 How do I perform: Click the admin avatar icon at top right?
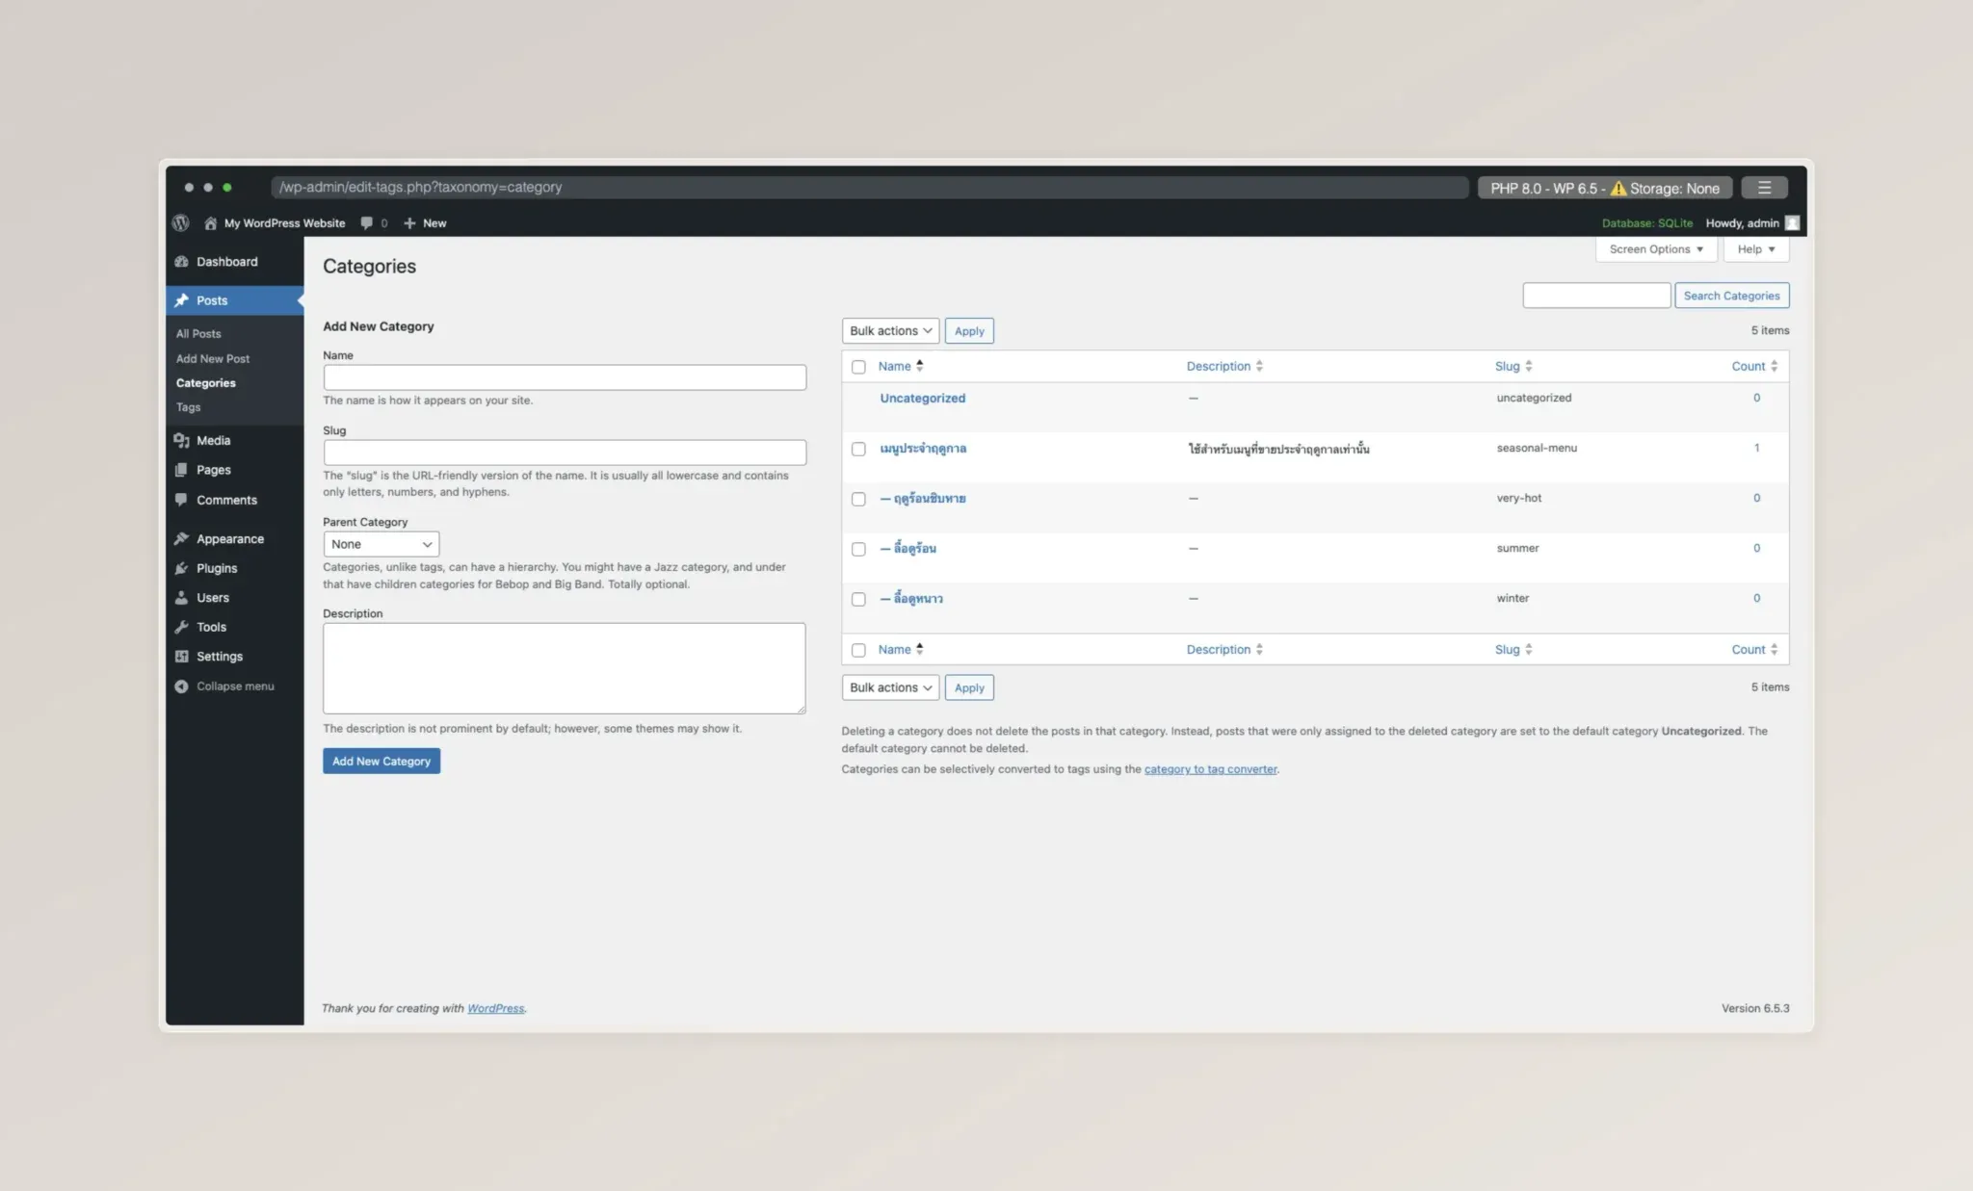[x=1792, y=222]
